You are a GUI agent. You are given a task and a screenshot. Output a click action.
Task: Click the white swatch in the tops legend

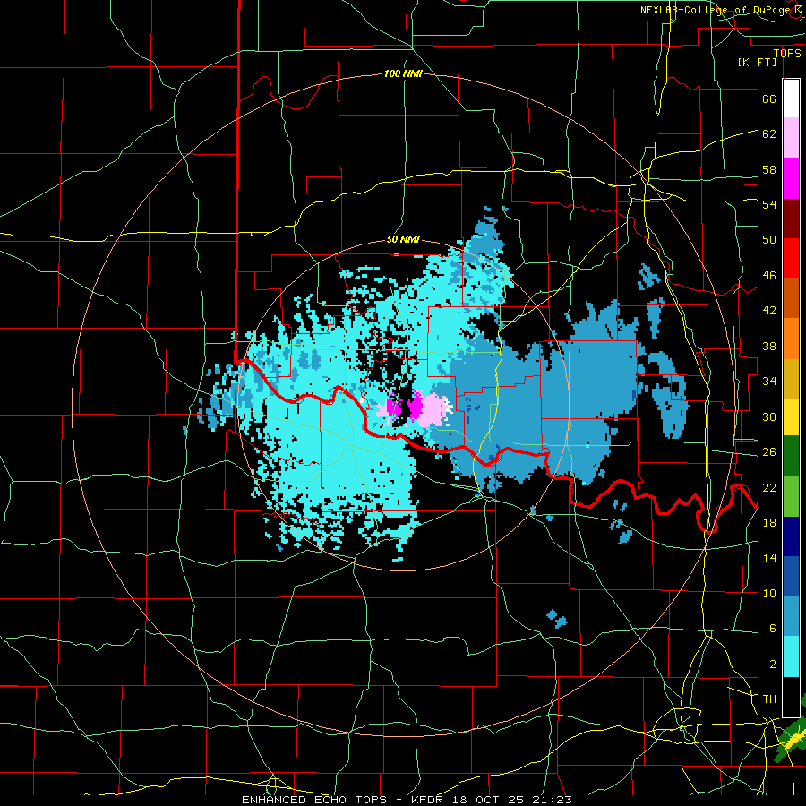791,99
